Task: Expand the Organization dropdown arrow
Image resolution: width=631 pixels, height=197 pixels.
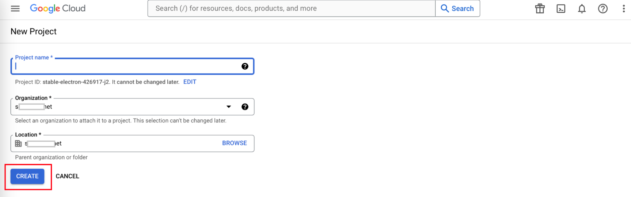Action: [x=229, y=107]
